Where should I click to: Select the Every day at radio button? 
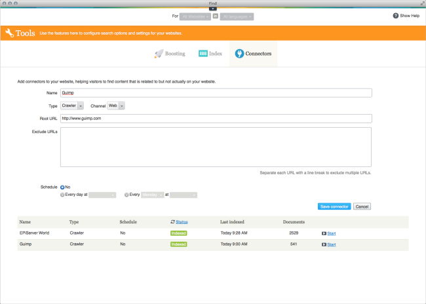[x=62, y=195]
